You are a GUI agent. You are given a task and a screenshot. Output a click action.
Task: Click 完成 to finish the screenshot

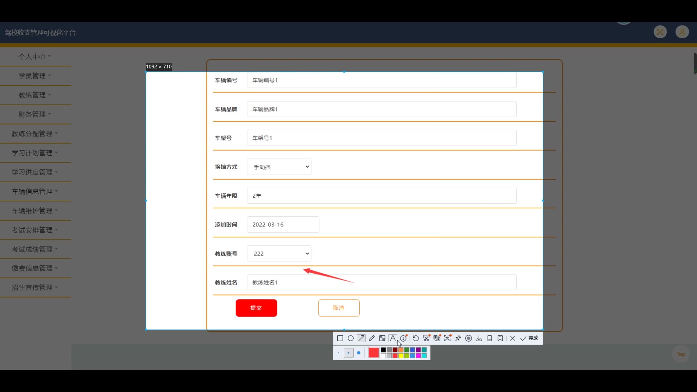[x=529, y=338]
